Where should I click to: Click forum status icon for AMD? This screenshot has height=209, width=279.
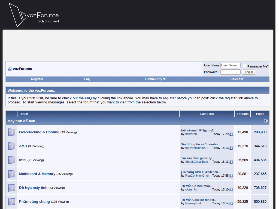[11, 146]
